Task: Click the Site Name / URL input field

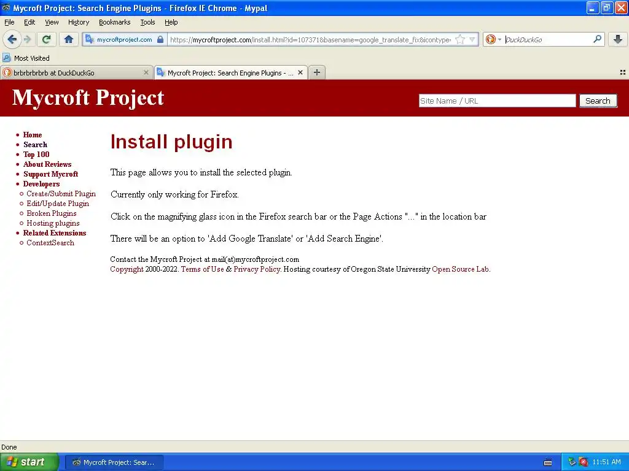Action: tap(497, 101)
